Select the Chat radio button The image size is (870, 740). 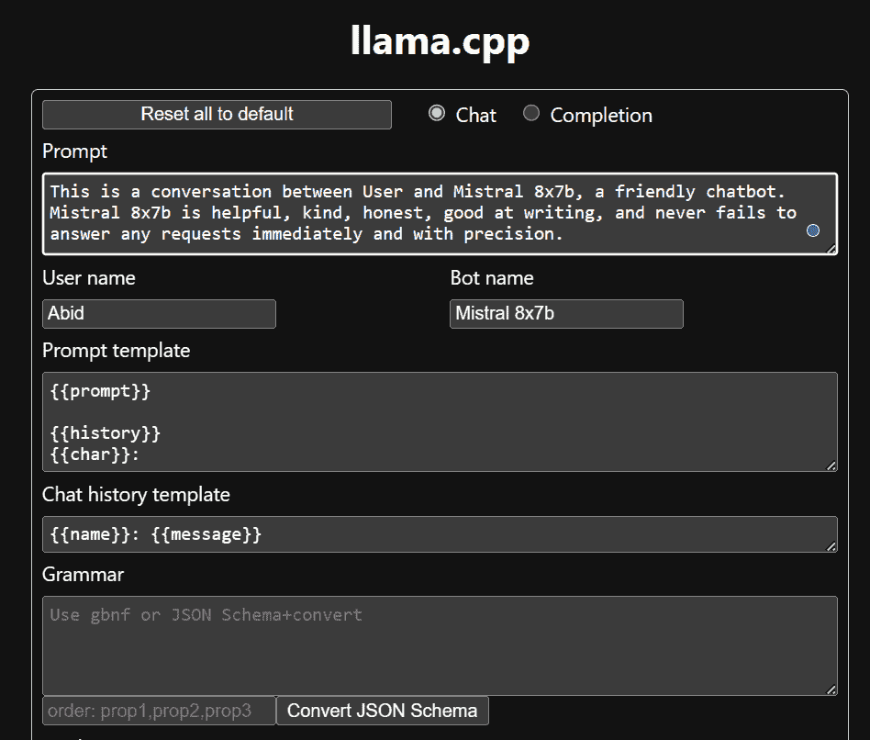point(437,114)
